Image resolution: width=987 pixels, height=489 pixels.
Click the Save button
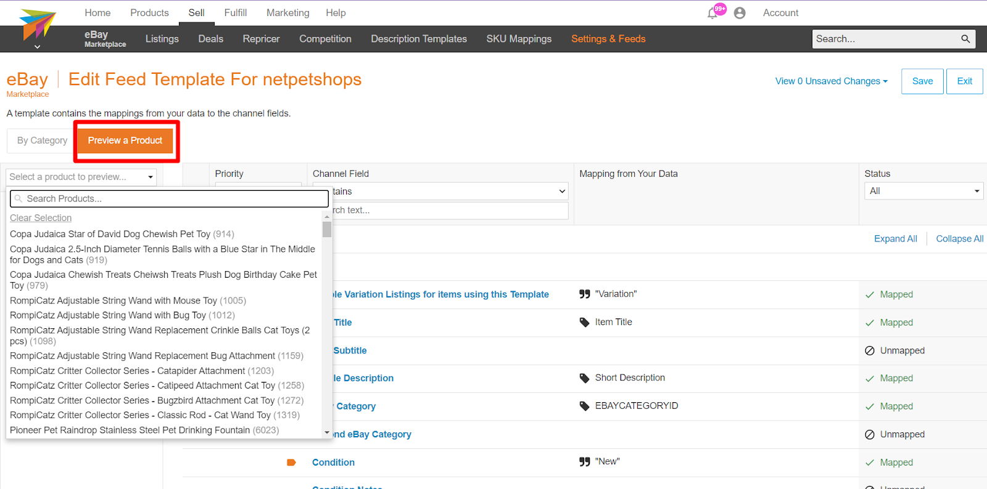click(x=922, y=81)
